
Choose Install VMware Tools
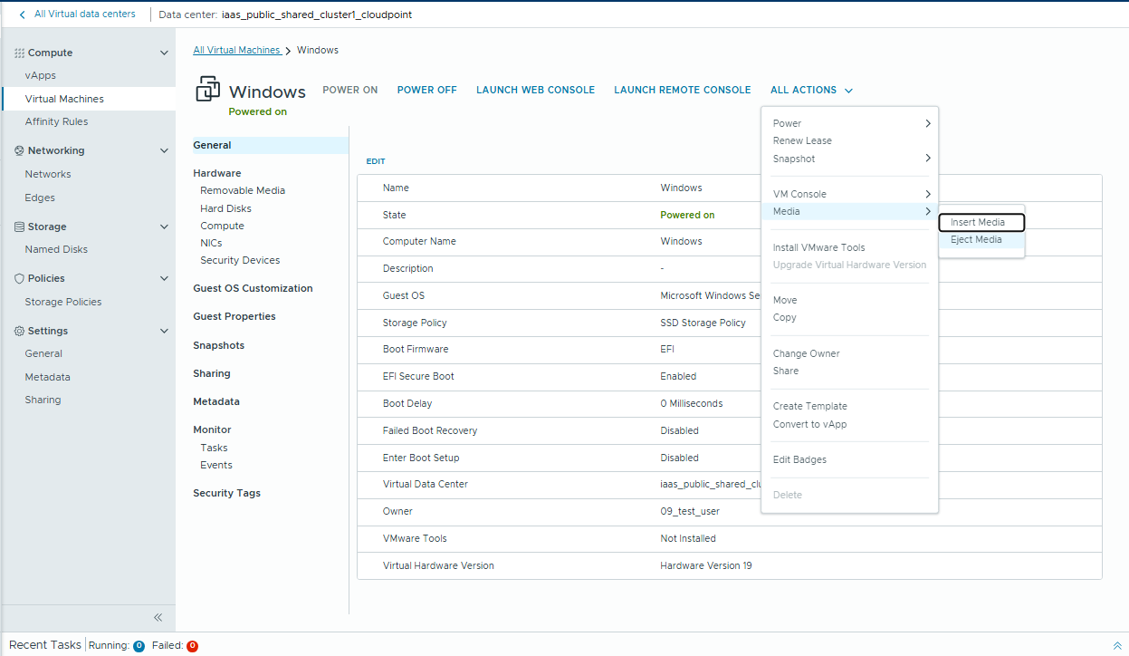[x=818, y=247]
